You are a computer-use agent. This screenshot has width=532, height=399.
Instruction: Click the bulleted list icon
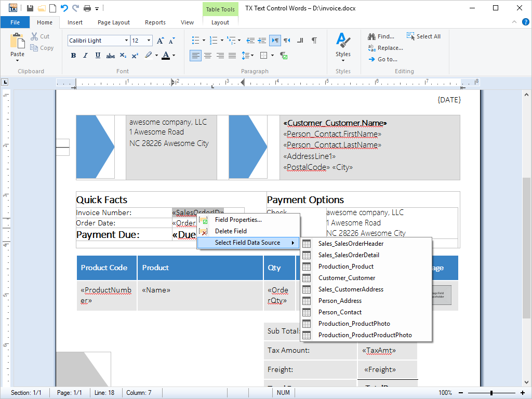point(195,41)
